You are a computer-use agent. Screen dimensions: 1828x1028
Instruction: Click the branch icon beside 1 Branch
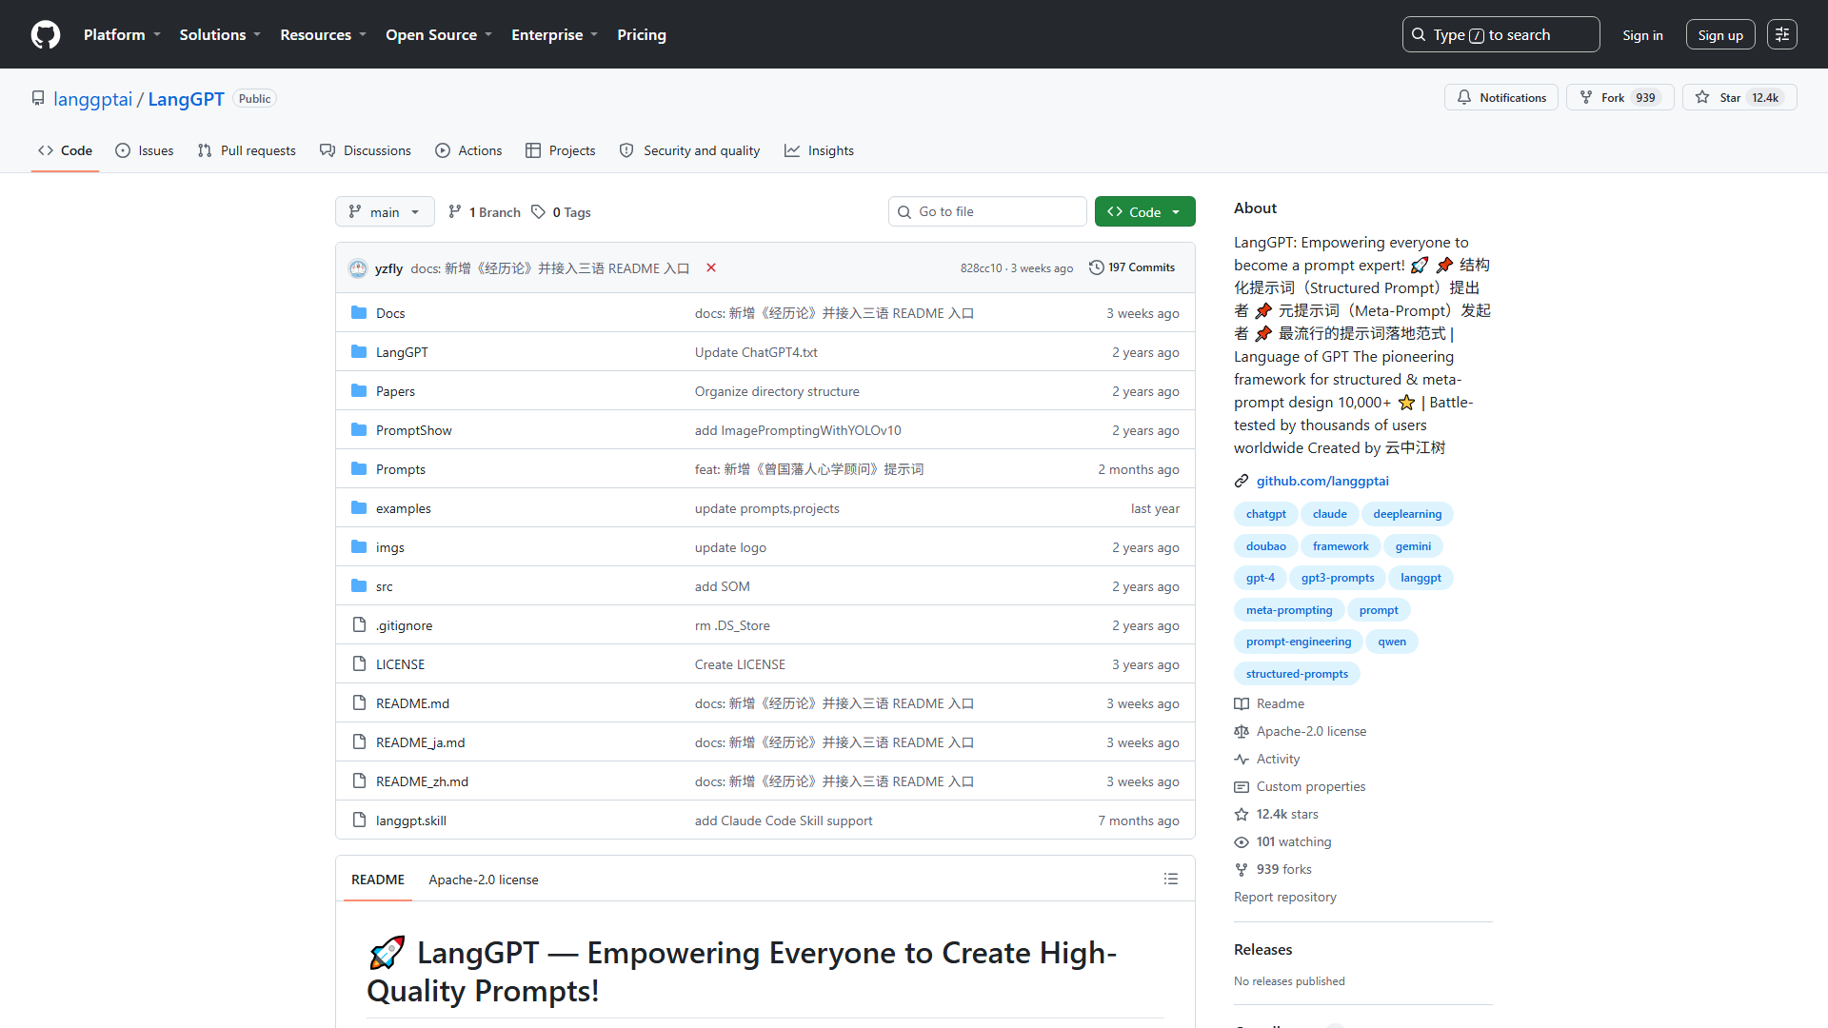tap(455, 211)
